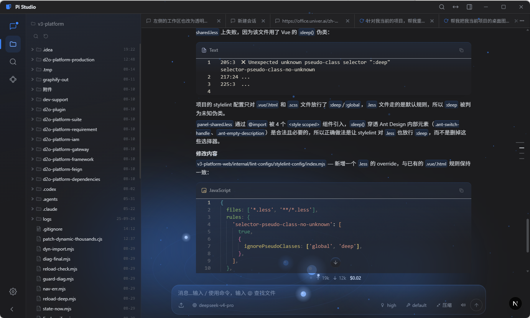Open the chat sessions sidebar icon

pos(13,26)
